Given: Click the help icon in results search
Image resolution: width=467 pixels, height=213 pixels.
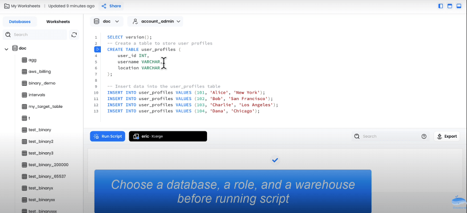Looking at the screenshot, I should click(x=424, y=136).
